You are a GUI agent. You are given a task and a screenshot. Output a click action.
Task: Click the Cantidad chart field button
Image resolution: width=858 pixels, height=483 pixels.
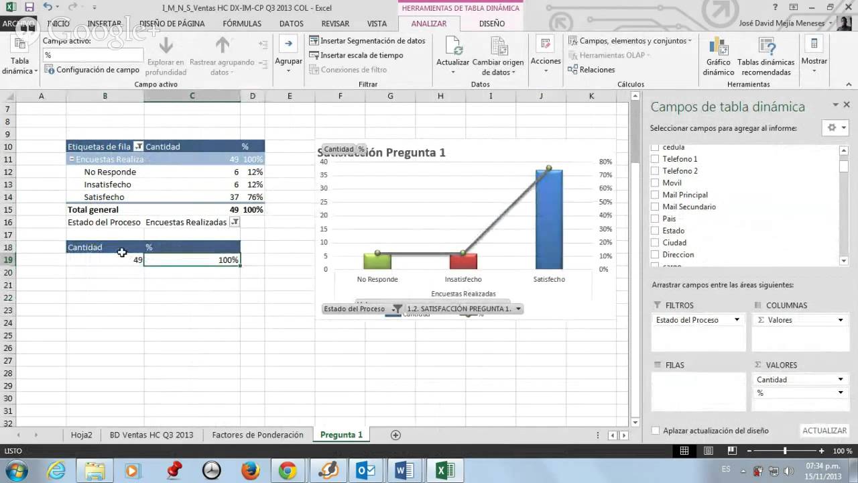(339, 149)
